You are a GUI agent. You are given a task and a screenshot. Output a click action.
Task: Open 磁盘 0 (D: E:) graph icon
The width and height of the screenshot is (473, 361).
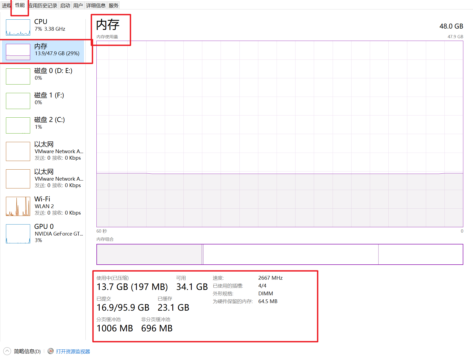pyautogui.click(x=18, y=76)
